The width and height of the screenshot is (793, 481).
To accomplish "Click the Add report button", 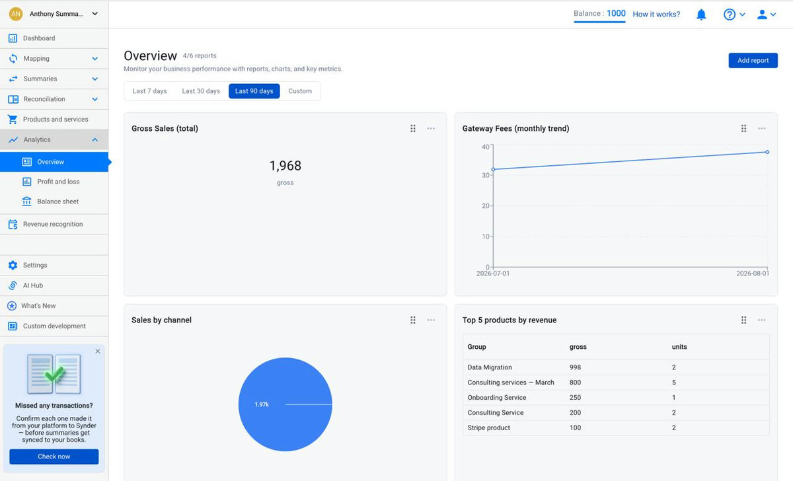I will tap(753, 60).
